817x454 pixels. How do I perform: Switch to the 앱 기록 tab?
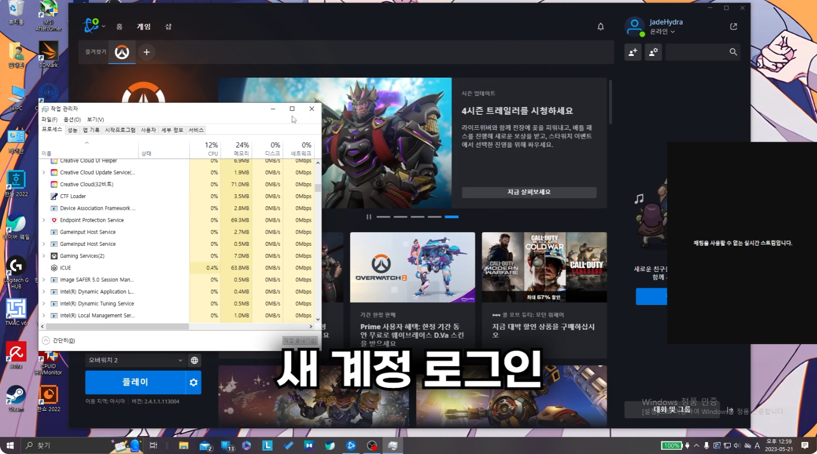coord(91,130)
